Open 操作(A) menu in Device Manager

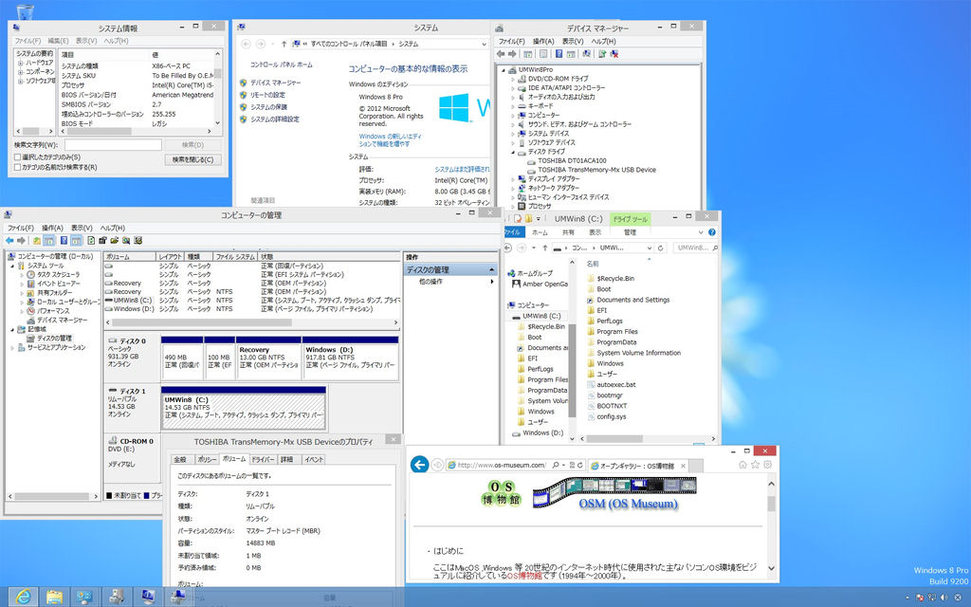[x=543, y=42]
